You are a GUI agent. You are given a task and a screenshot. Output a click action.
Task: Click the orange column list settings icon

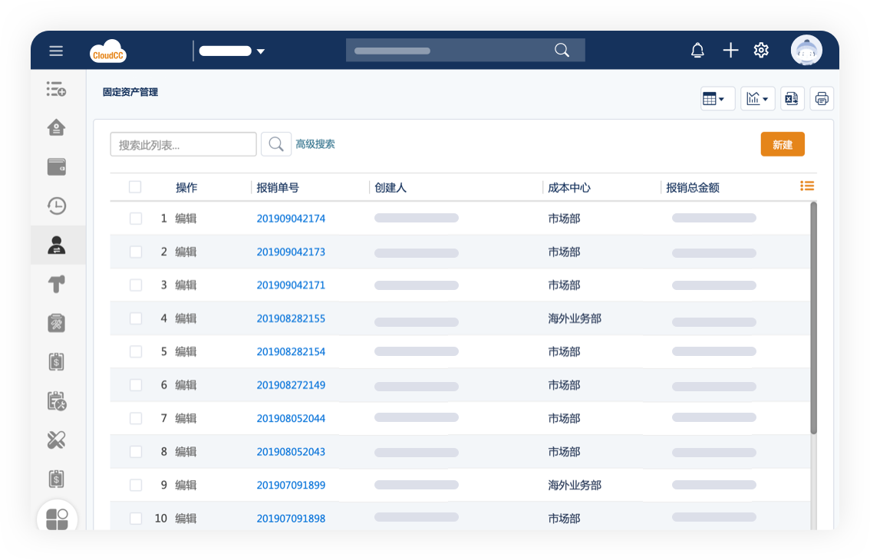point(806,186)
